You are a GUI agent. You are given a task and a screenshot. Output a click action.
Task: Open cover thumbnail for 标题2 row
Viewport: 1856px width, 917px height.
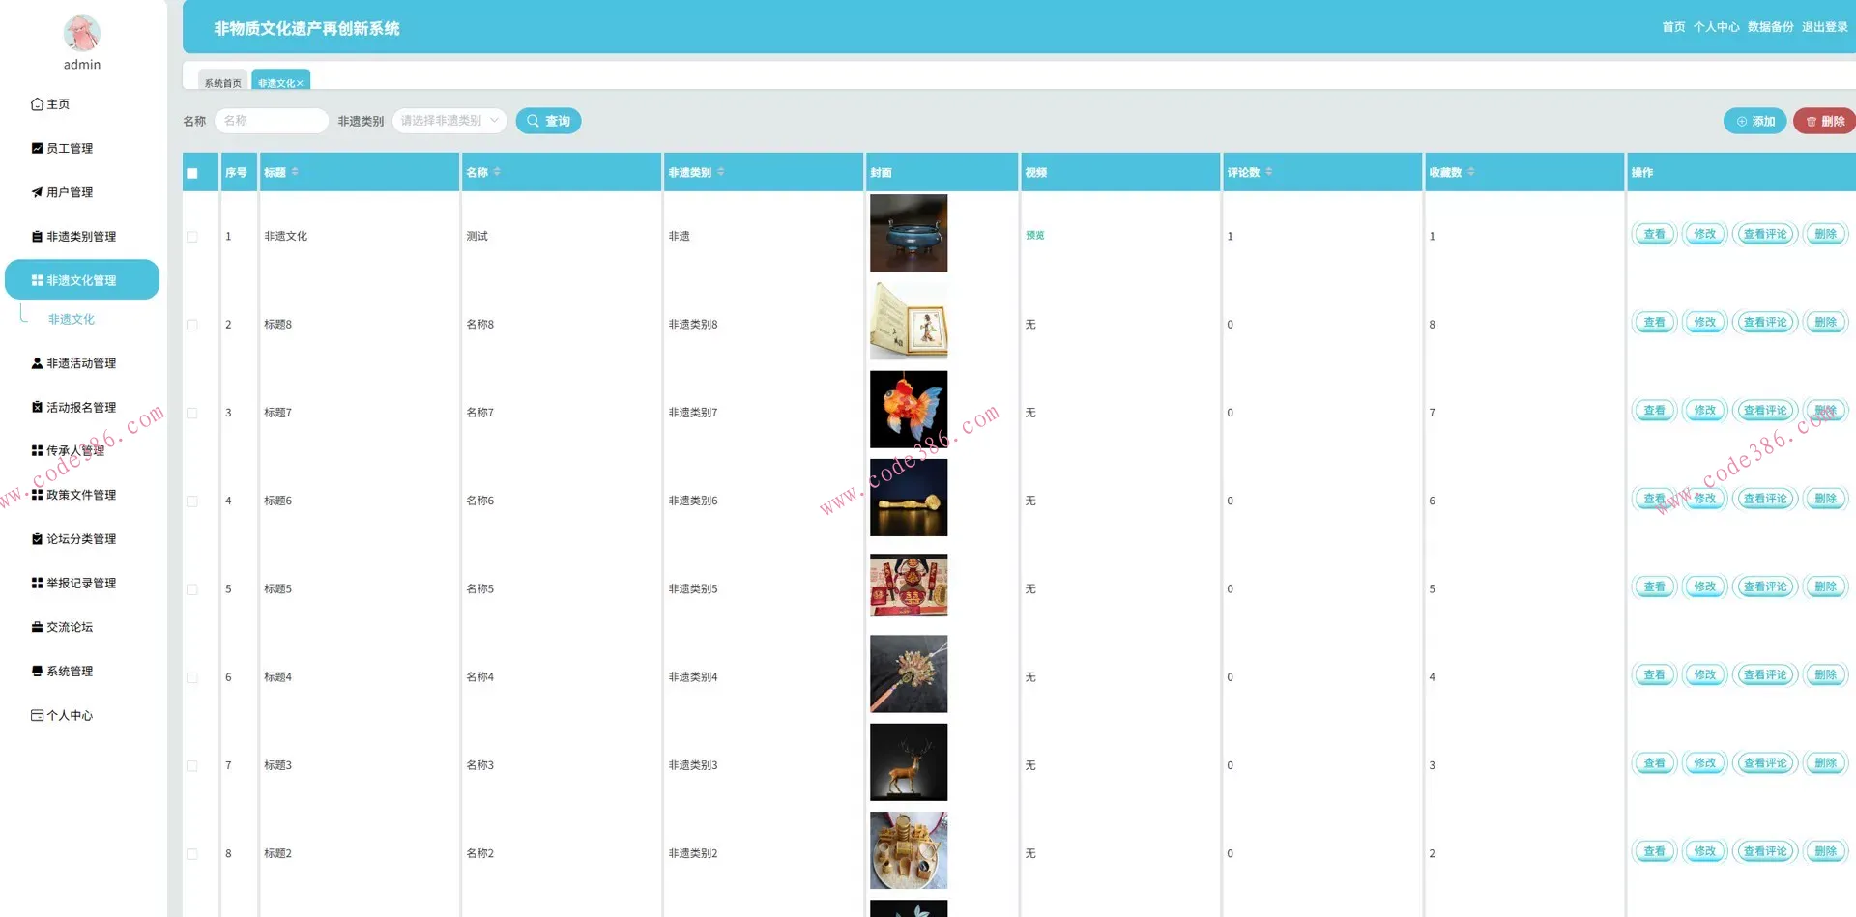pos(909,850)
